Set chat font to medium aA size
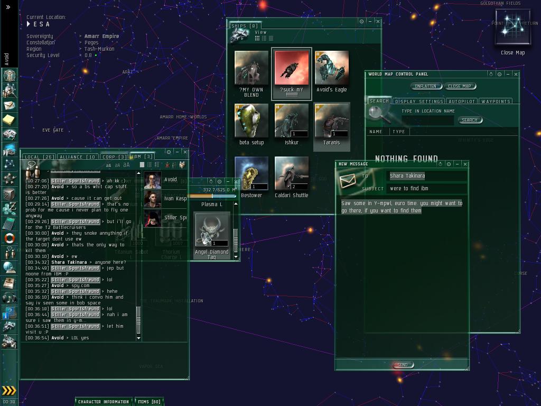Screen dimensions: 541x406 pos(117,165)
